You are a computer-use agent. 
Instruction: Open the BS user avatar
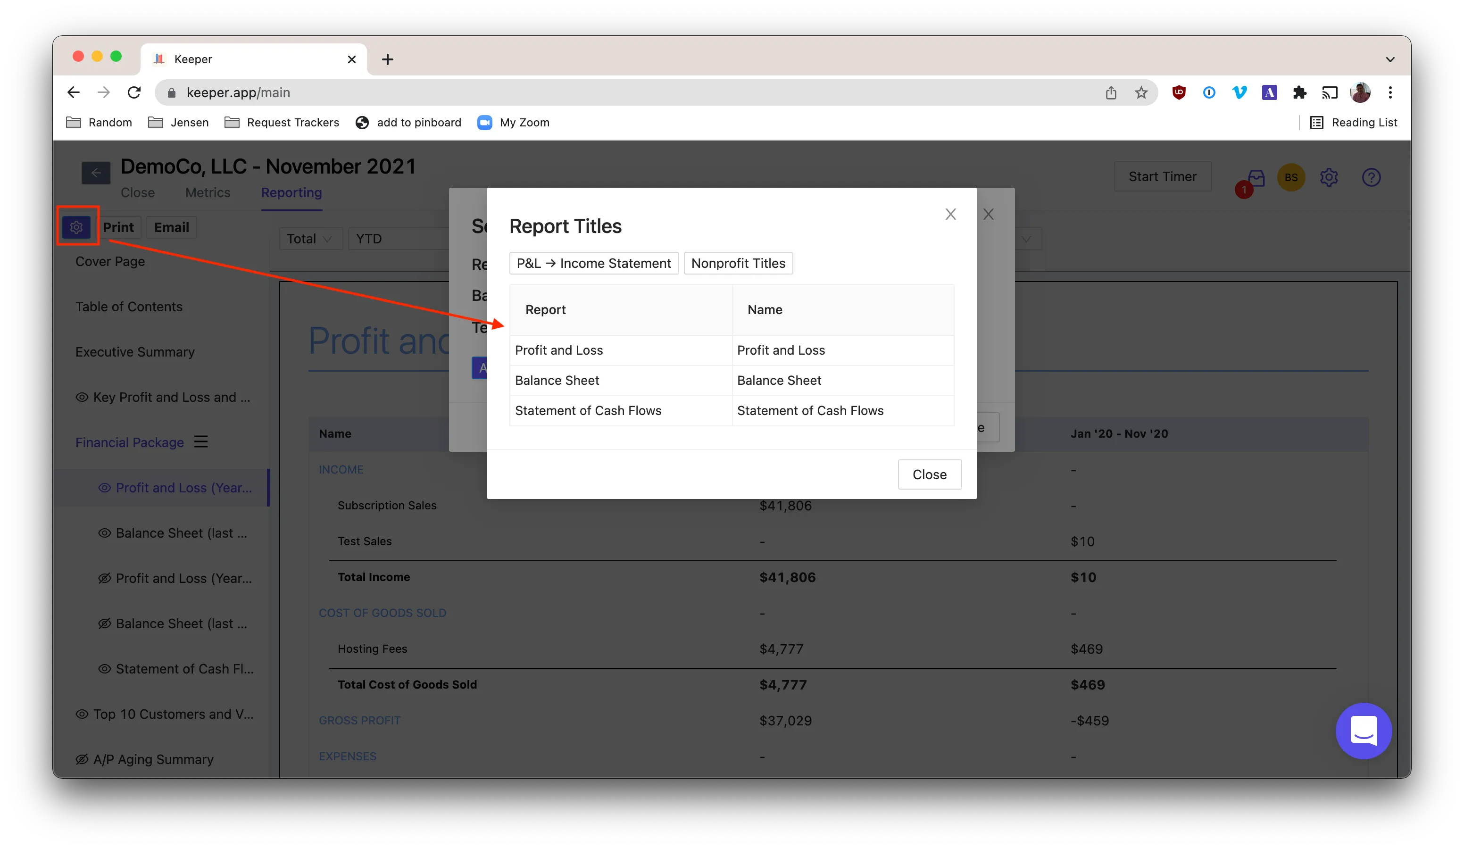(x=1291, y=178)
